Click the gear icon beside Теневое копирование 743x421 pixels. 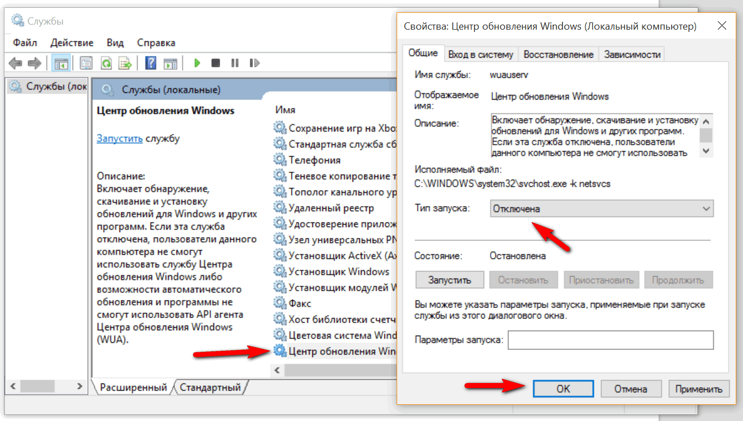coord(279,176)
